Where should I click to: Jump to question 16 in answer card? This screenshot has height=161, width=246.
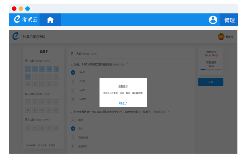tap(28, 102)
